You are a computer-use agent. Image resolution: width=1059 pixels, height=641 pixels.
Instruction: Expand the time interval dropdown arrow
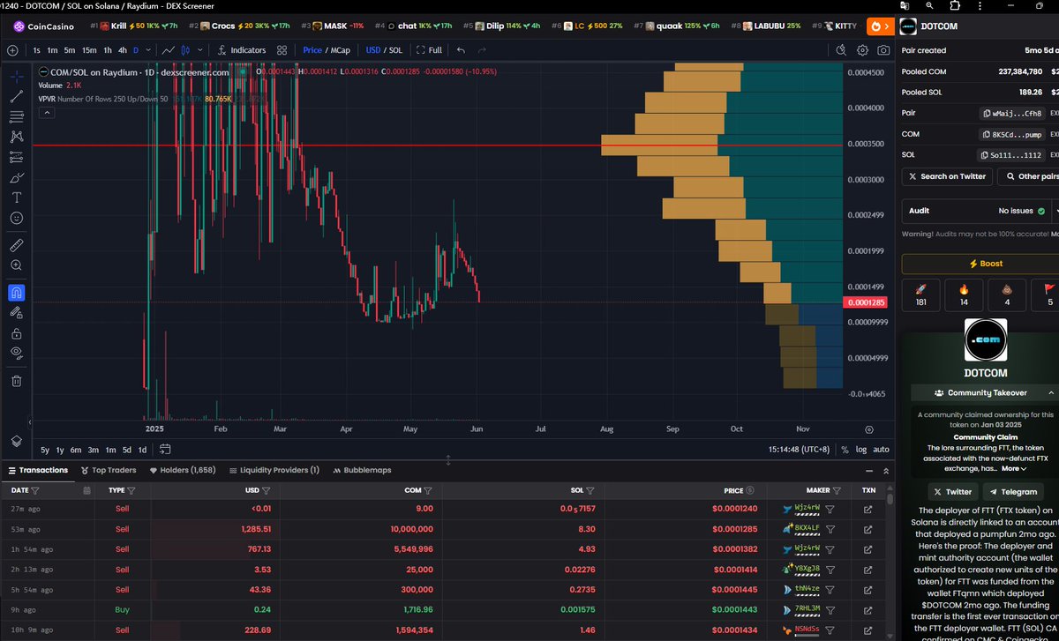[x=146, y=50]
